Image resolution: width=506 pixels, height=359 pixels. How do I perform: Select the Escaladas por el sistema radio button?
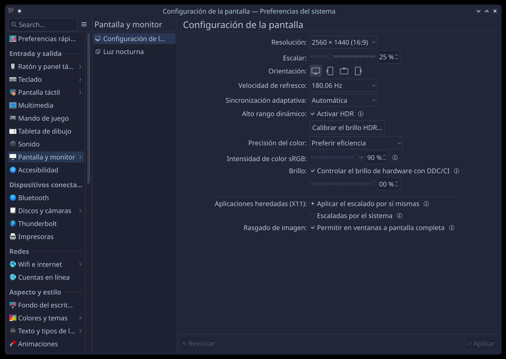tap(313, 216)
